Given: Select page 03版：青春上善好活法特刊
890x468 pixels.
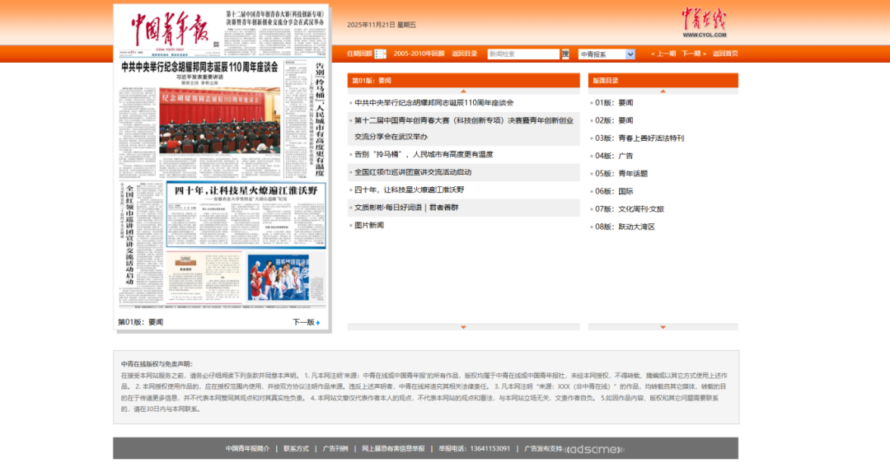Looking at the screenshot, I should pos(639,138).
